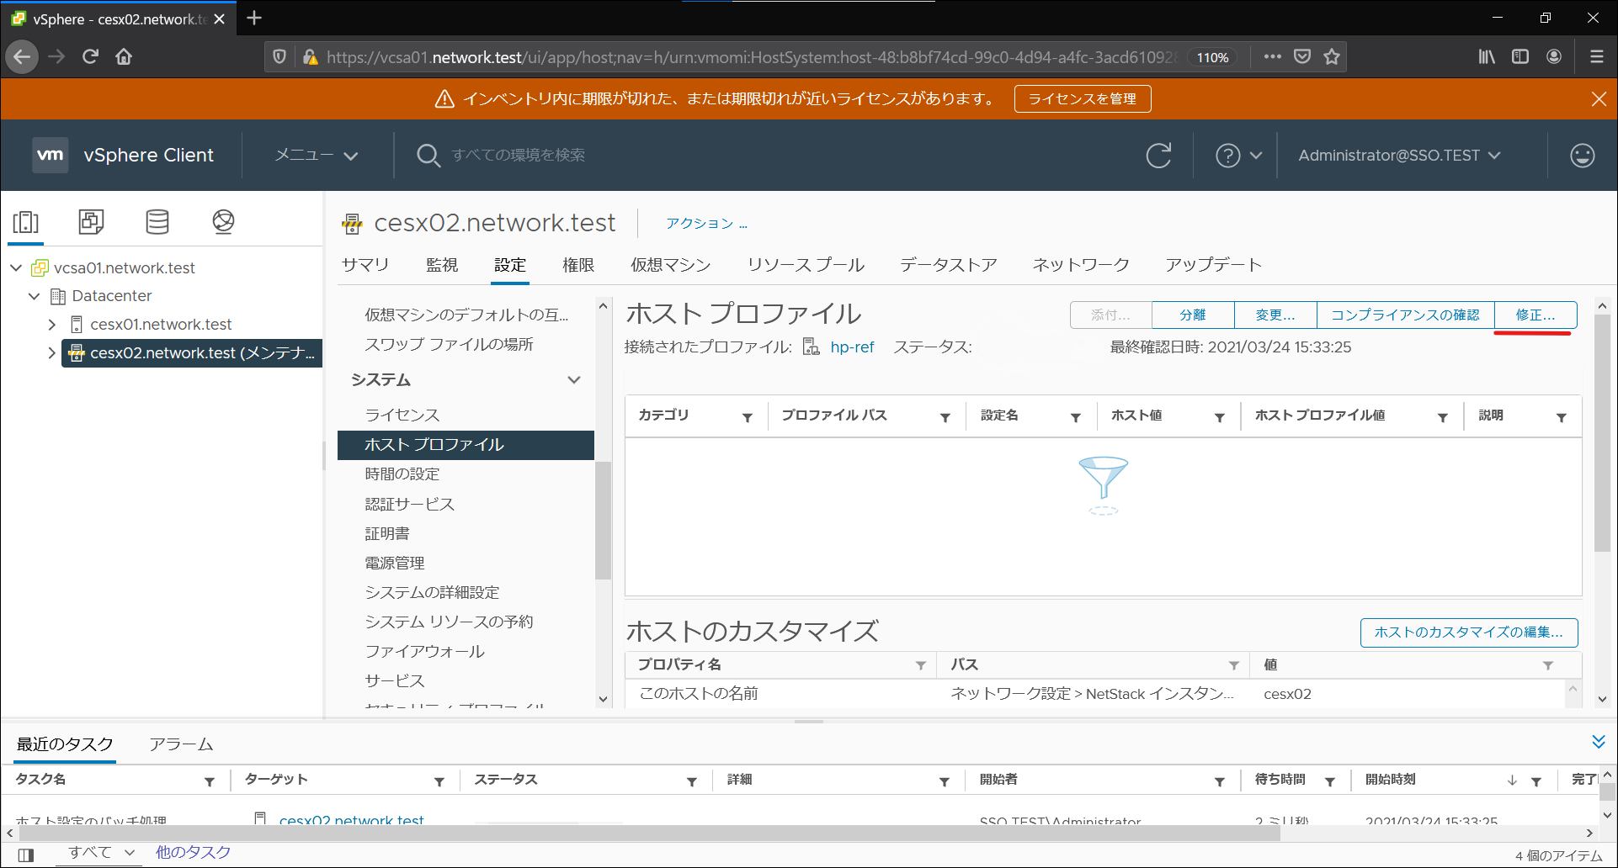Open the help question mark menu
1618x868 pixels.
[1238, 156]
